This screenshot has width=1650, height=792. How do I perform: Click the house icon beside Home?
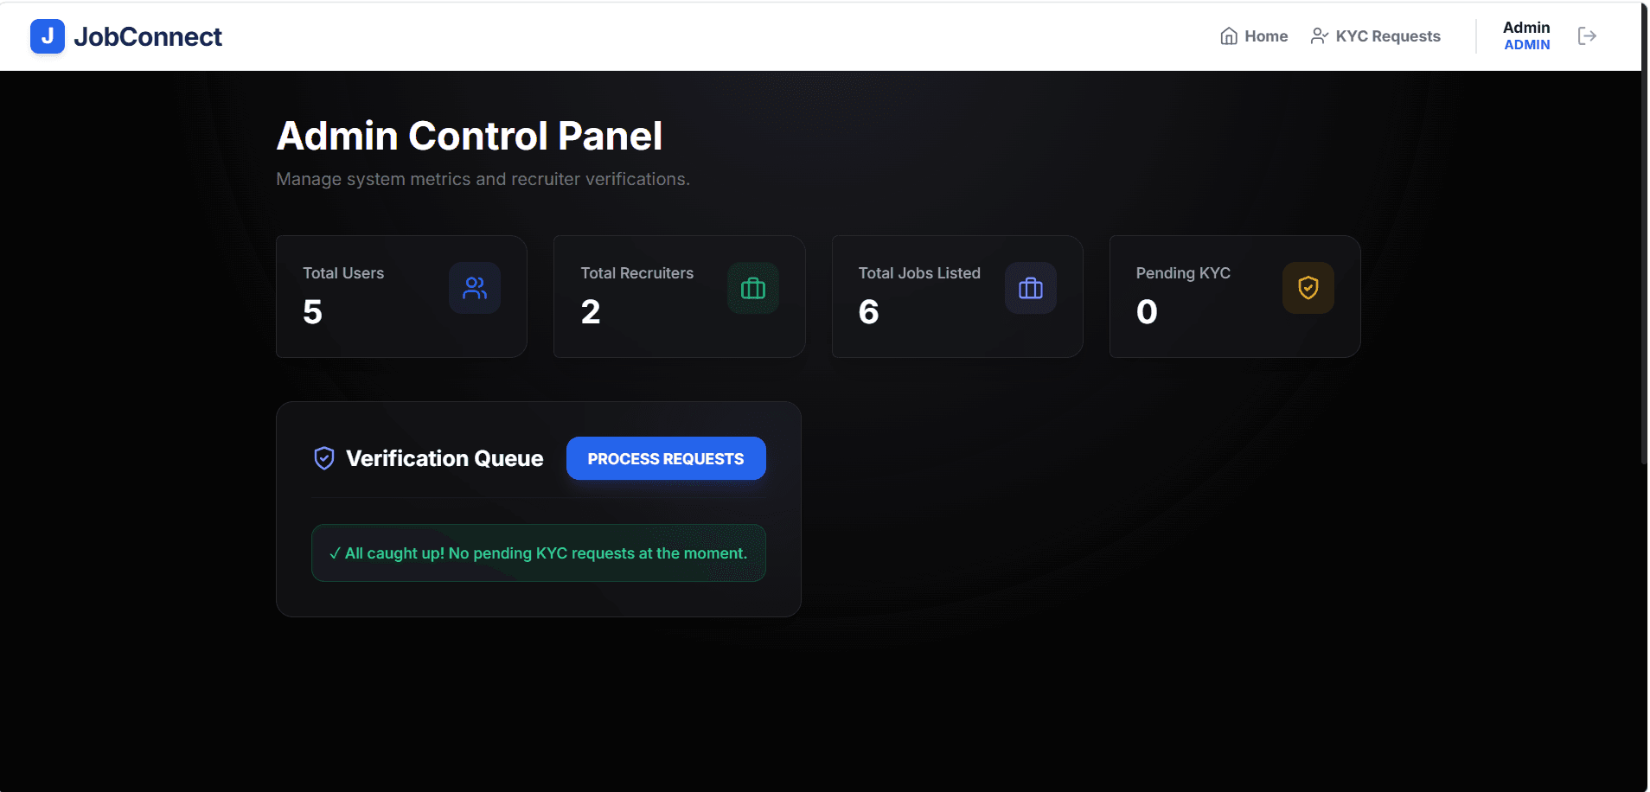click(1229, 36)
